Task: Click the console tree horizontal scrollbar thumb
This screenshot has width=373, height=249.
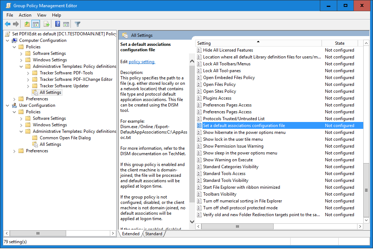Action: pos(38,233)
